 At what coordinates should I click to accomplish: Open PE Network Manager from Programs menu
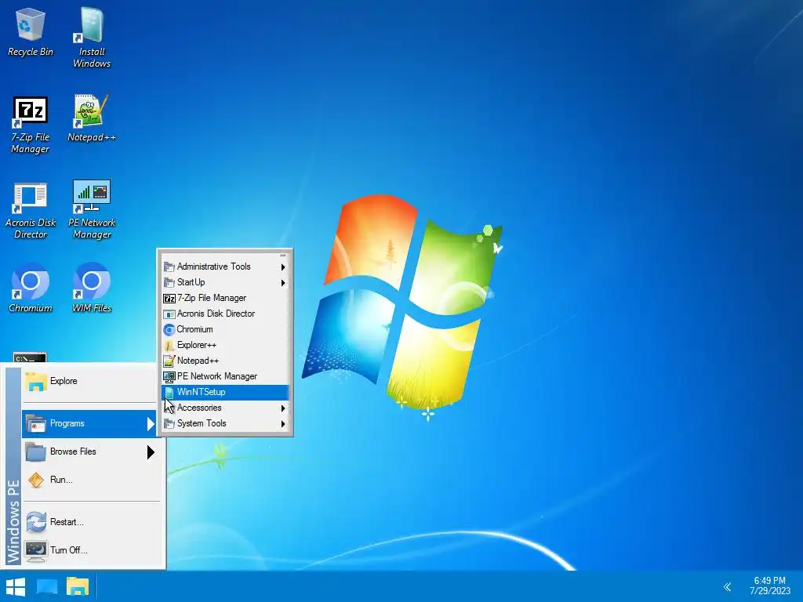point(225,376)
